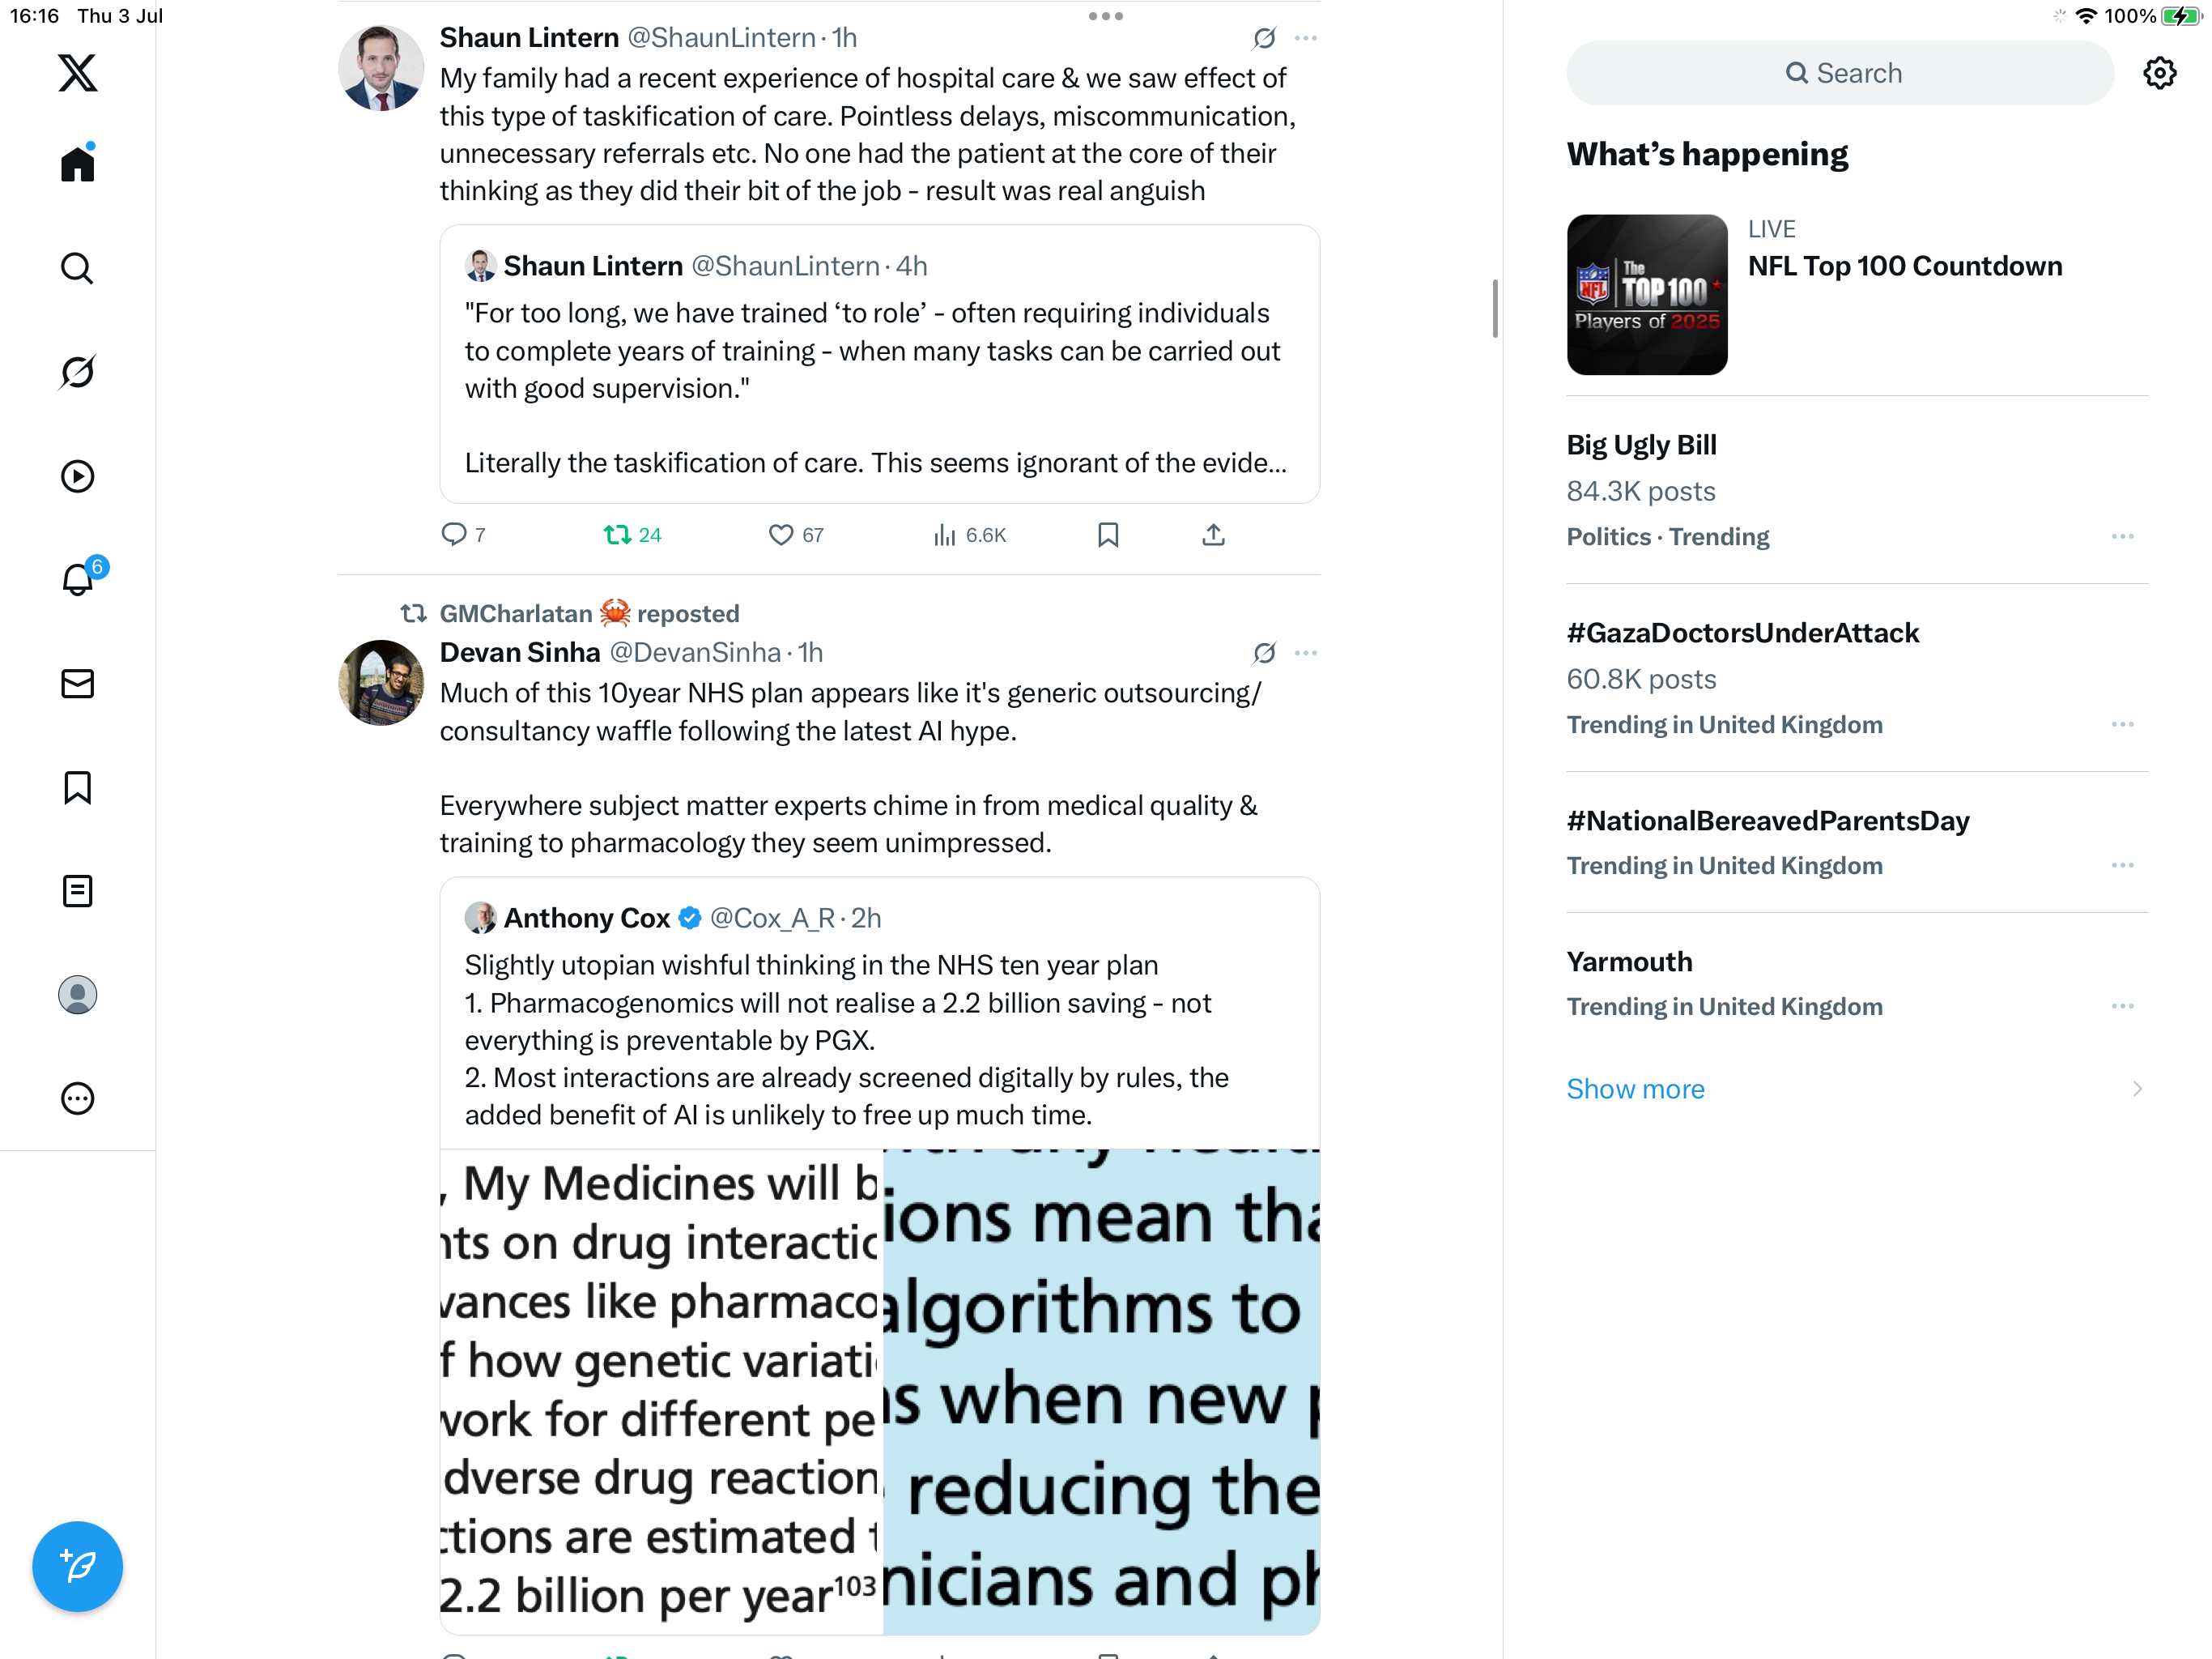Like Shaun Lintern's post with 67 likes
Viewport: 2212px width, 1659px height.
tap(796, 535)
